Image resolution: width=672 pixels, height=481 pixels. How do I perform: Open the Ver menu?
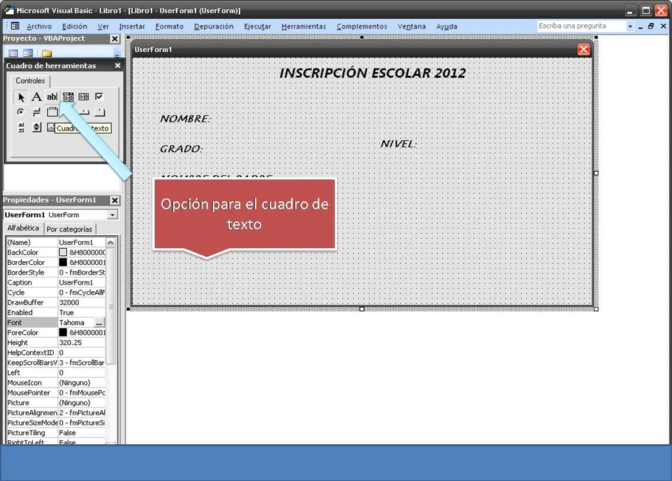point(103,27)
